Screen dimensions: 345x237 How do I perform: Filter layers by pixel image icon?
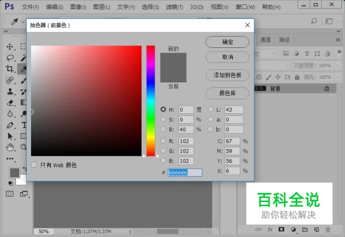(286, 53)
